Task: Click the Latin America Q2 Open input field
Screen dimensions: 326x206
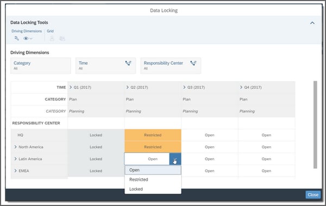Action: coord(147,159)
